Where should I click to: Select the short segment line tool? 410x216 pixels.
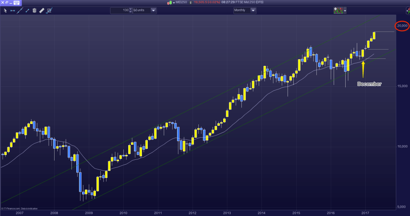[x=27, y=11]
